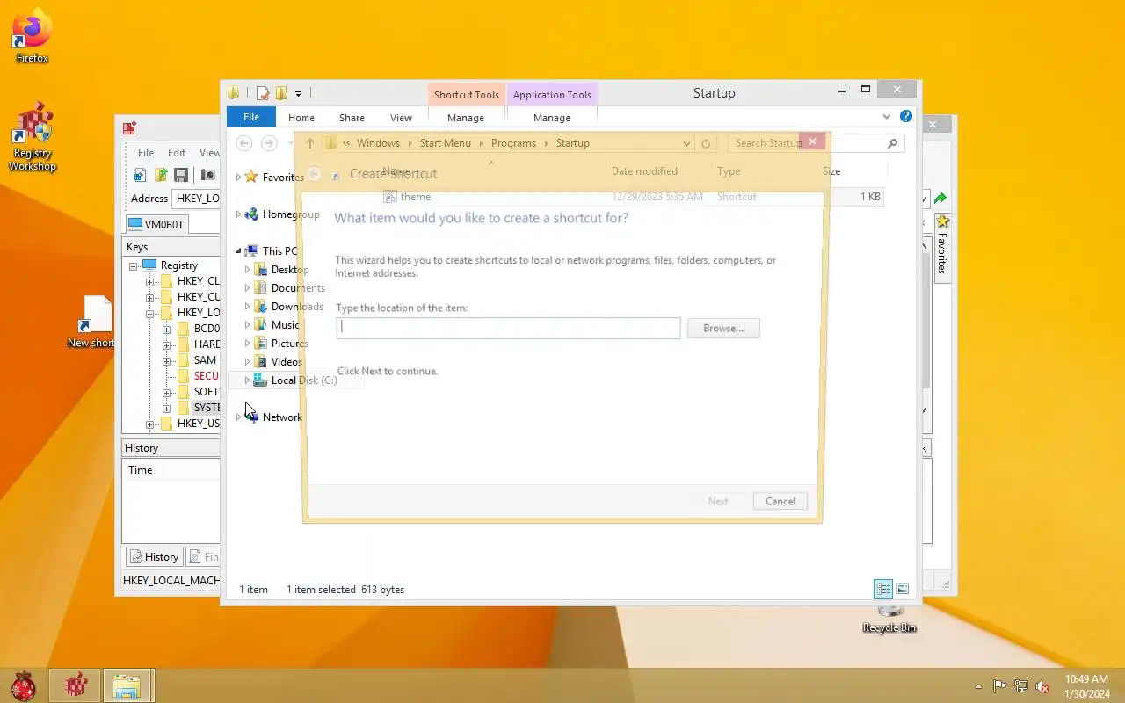Click the magnifier in the Search Startup box
1125x703 pixels.
point(892,143)
